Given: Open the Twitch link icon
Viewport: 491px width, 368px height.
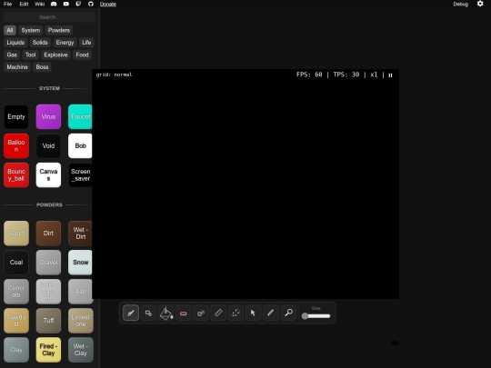Looking at the screenshot, I should (x=78, y=4).
